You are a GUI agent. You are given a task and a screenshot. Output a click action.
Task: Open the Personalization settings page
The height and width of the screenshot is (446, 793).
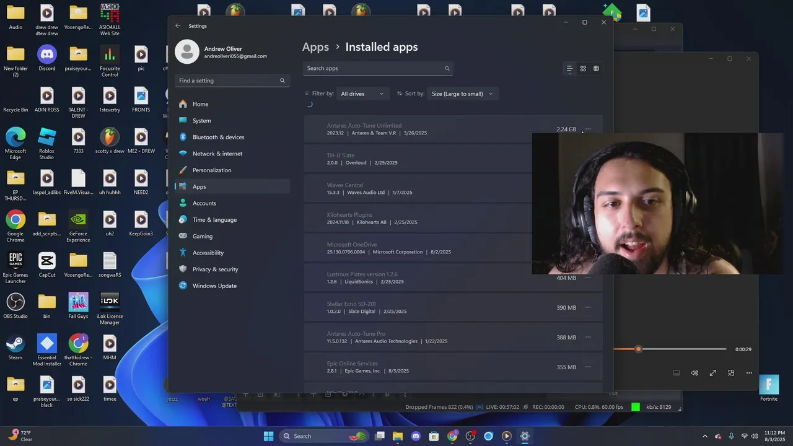point(232,170)
